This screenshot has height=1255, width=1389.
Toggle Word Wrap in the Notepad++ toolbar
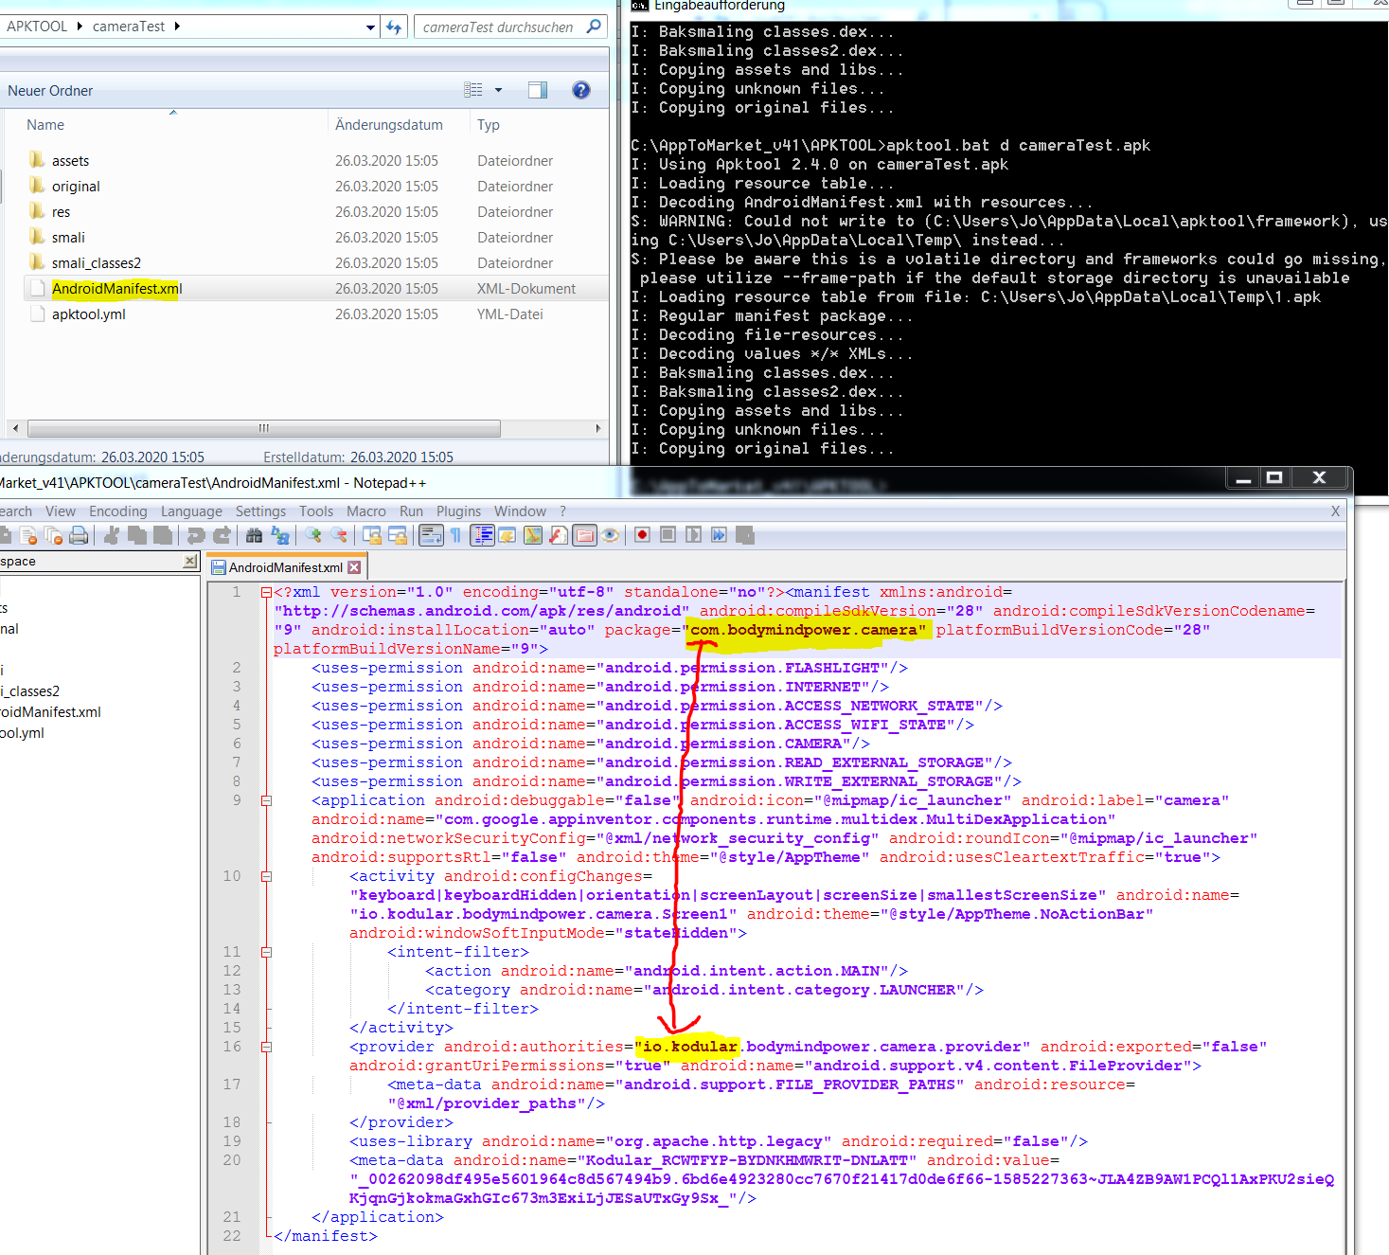(431, 535)
